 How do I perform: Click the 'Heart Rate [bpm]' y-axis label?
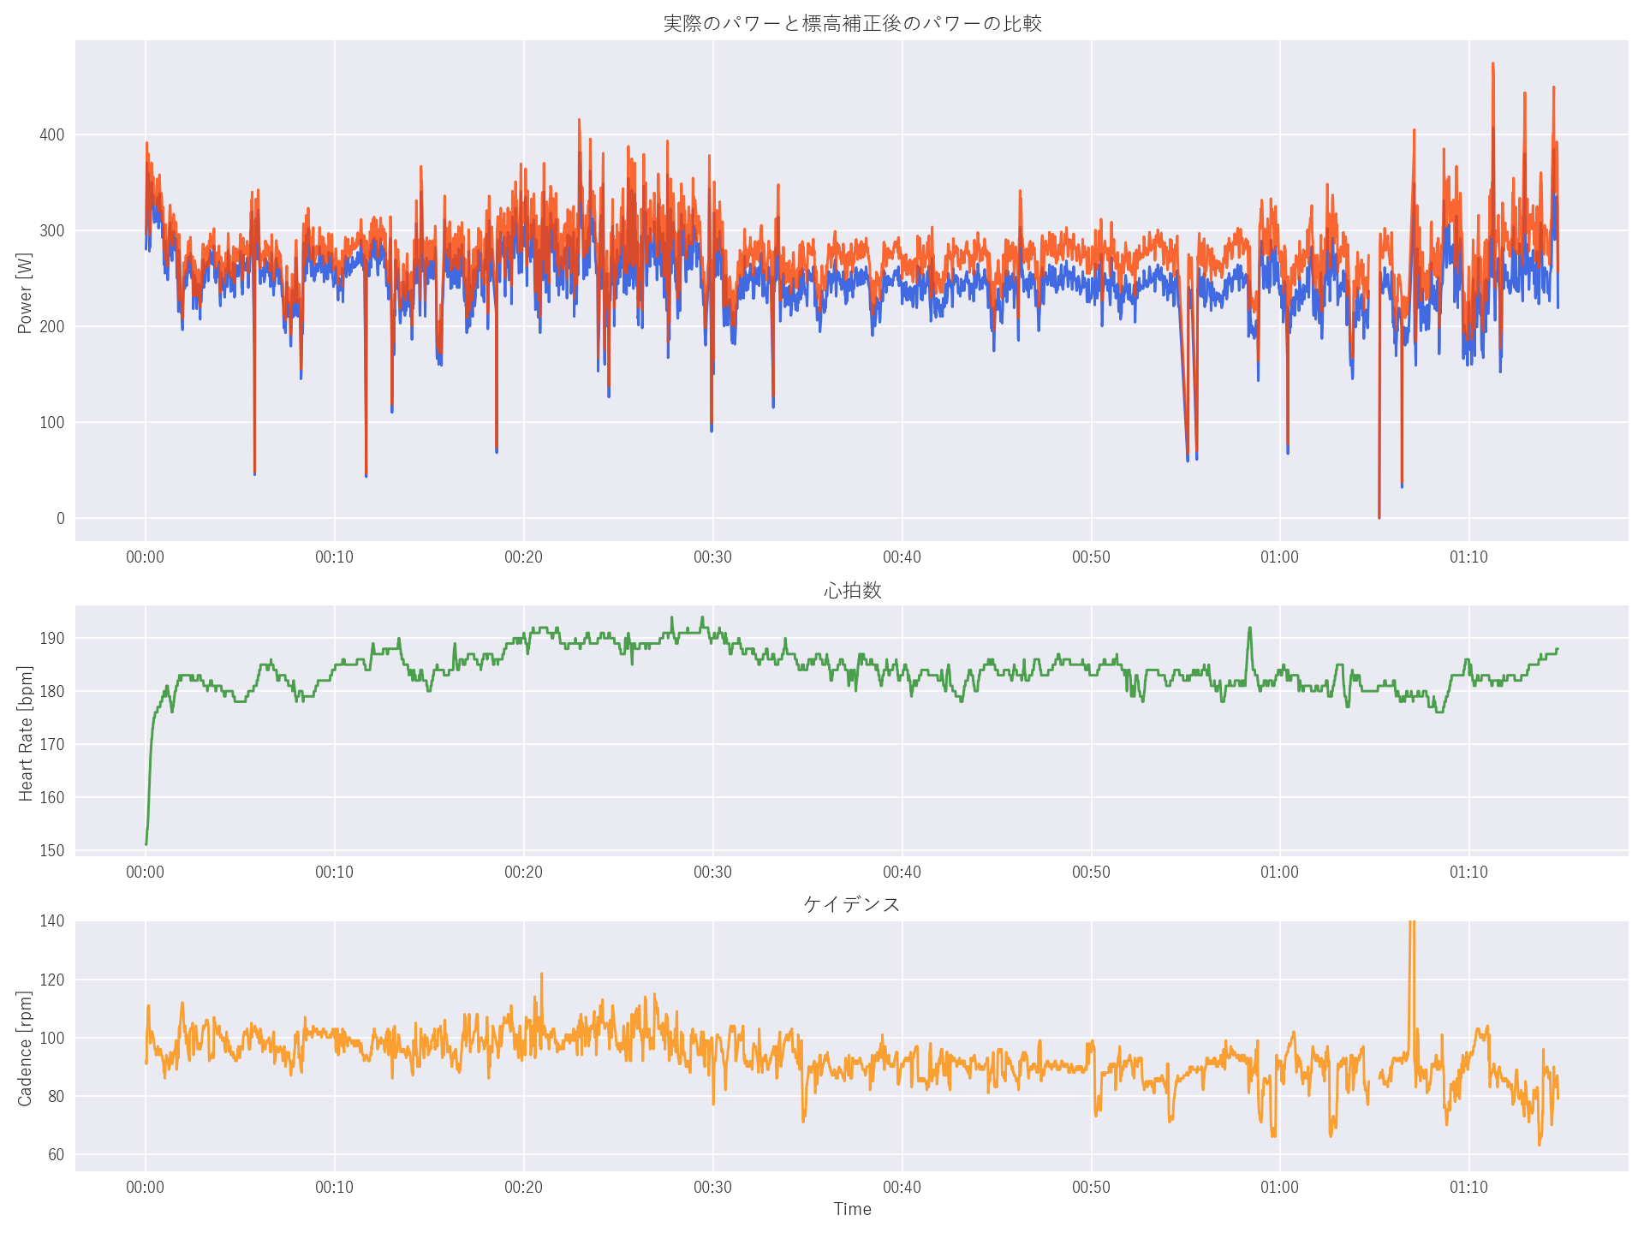[x=26, y=733]
